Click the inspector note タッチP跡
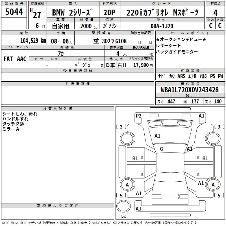Screen dimensions: 226x226 (13, 124)
